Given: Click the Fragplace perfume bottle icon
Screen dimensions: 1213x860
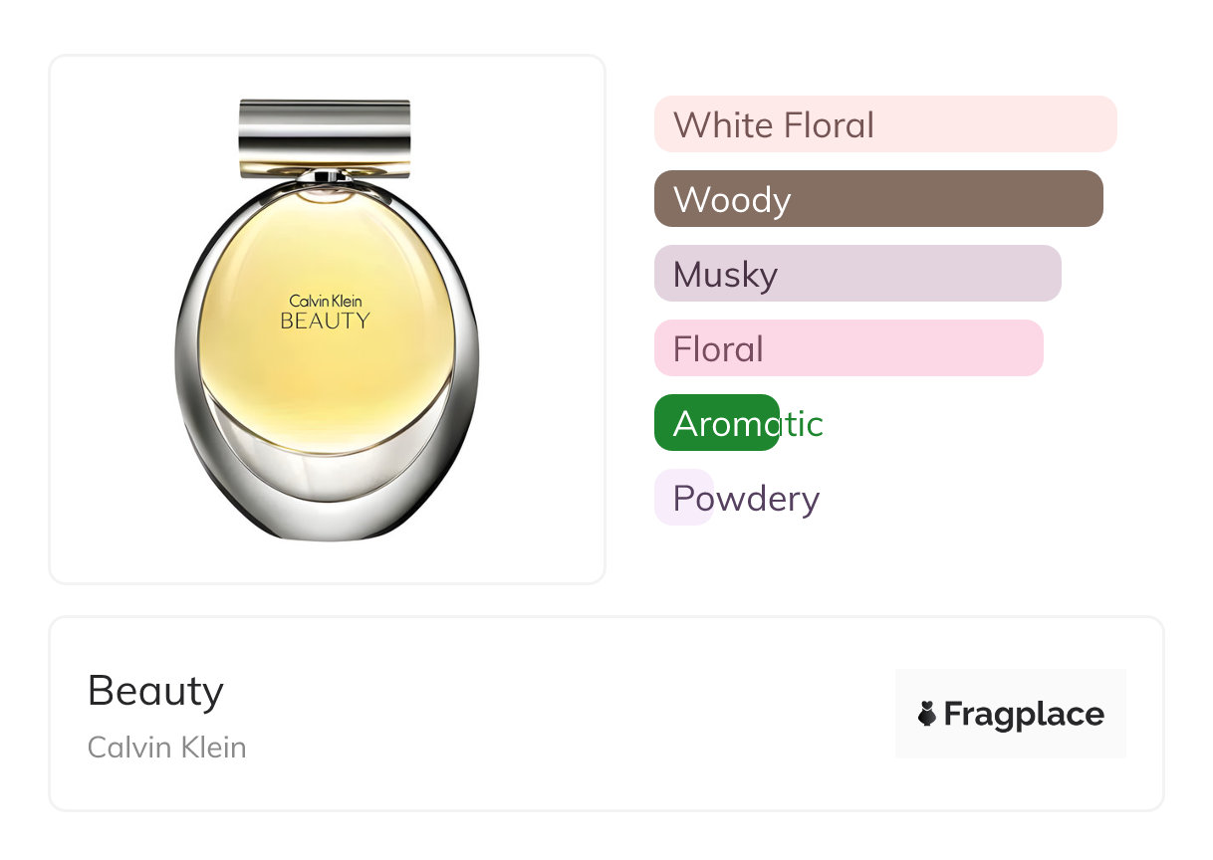Looking at the screenshot, I should click(x=927, y=714).
